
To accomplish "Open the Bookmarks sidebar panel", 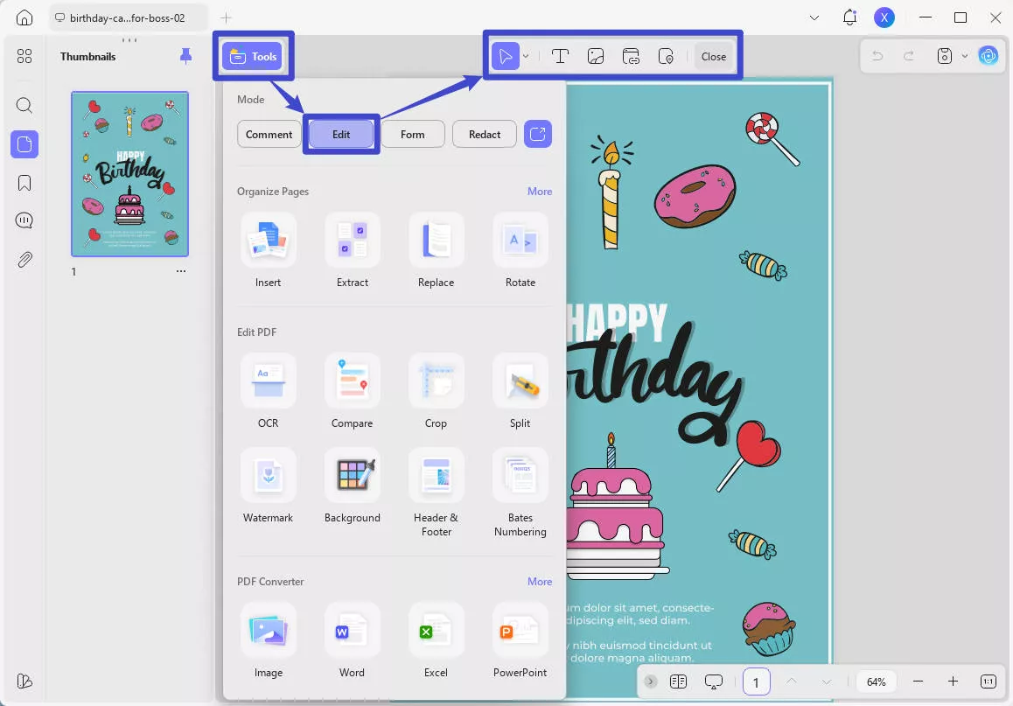I will click(24, 183).
